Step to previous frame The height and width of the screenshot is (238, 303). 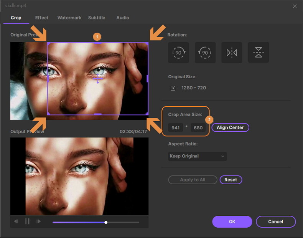(16, 221)
